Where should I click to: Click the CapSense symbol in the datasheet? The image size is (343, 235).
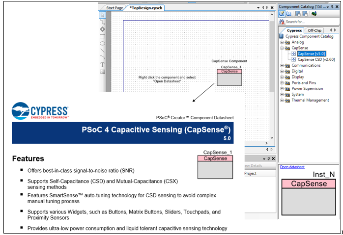(x=215, y=167)
